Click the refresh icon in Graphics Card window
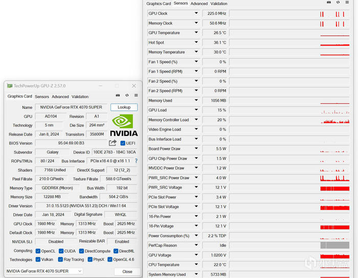Image resolution: width=358 pixels, height=278 pixels. click(127, 96)
